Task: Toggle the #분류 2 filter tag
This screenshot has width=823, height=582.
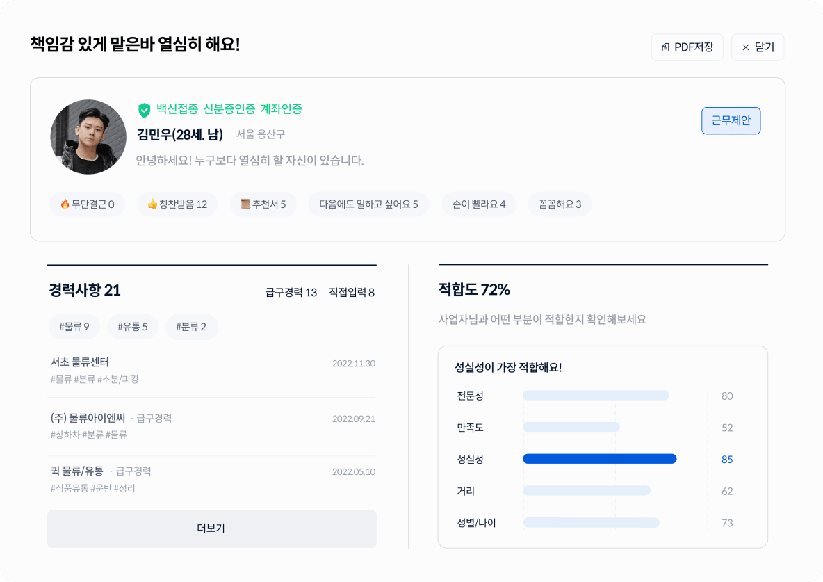Action: pyautogui.click(x=191, y=327)
